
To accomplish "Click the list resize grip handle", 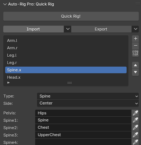I will coord(70,83).
